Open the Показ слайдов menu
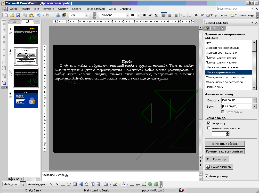Viewport: 259px width, 193px height. (x=95, y=9)
